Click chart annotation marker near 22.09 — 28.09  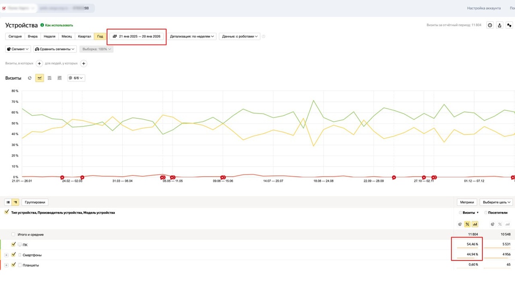pos(394,177)
